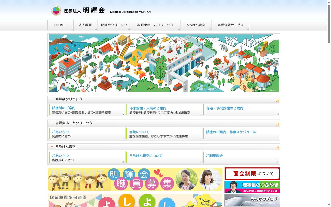The width and height of the screenshot is (331, 207).
Task: Click the arrow icon on 明輝会クリニック section header
Action: coord(277,100)
